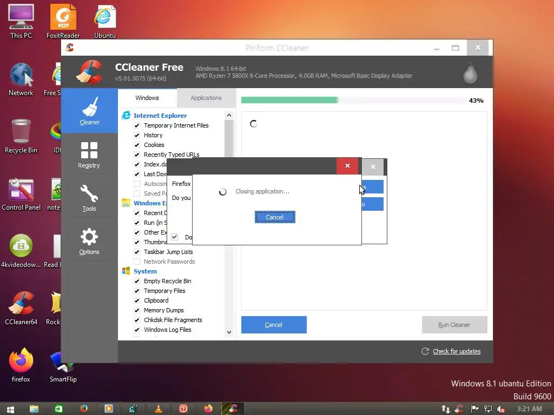The height and width of the screenshot is (415, 554).
Task: Click the network tray icon
Action: tap(488, 409)
